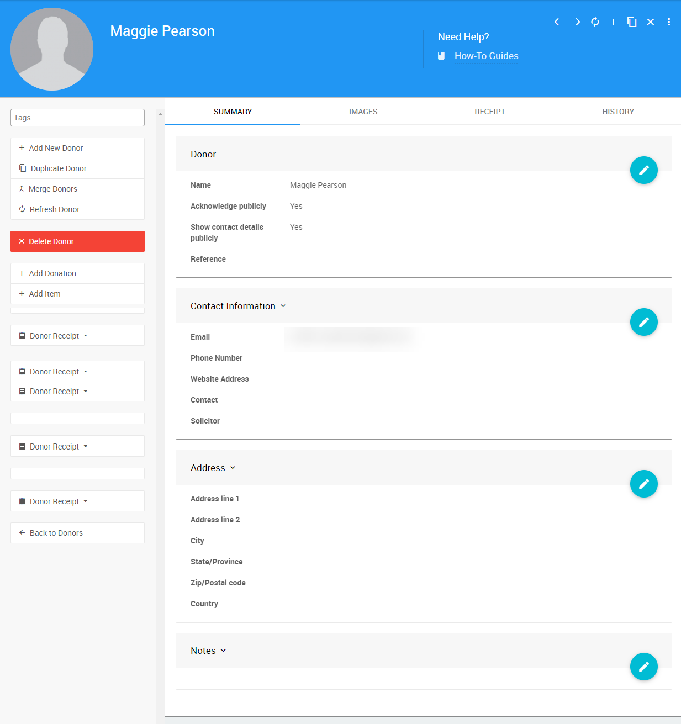Viewport: 681px width, 724px height.
Task: Open the first Donor Receipt dropdown
Action: coord(55,336)
